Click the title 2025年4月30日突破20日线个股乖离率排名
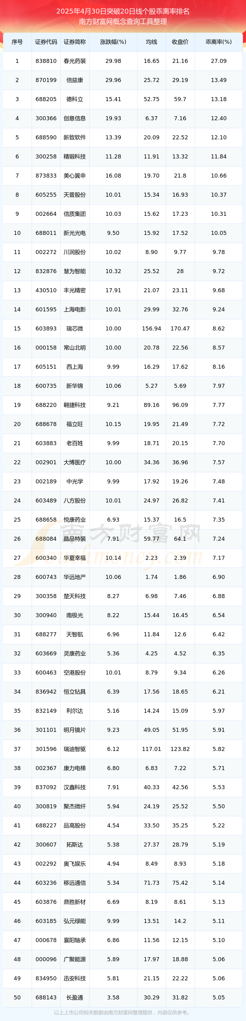The height and width of the screenshot is (1021, 246). click(123, 11)
